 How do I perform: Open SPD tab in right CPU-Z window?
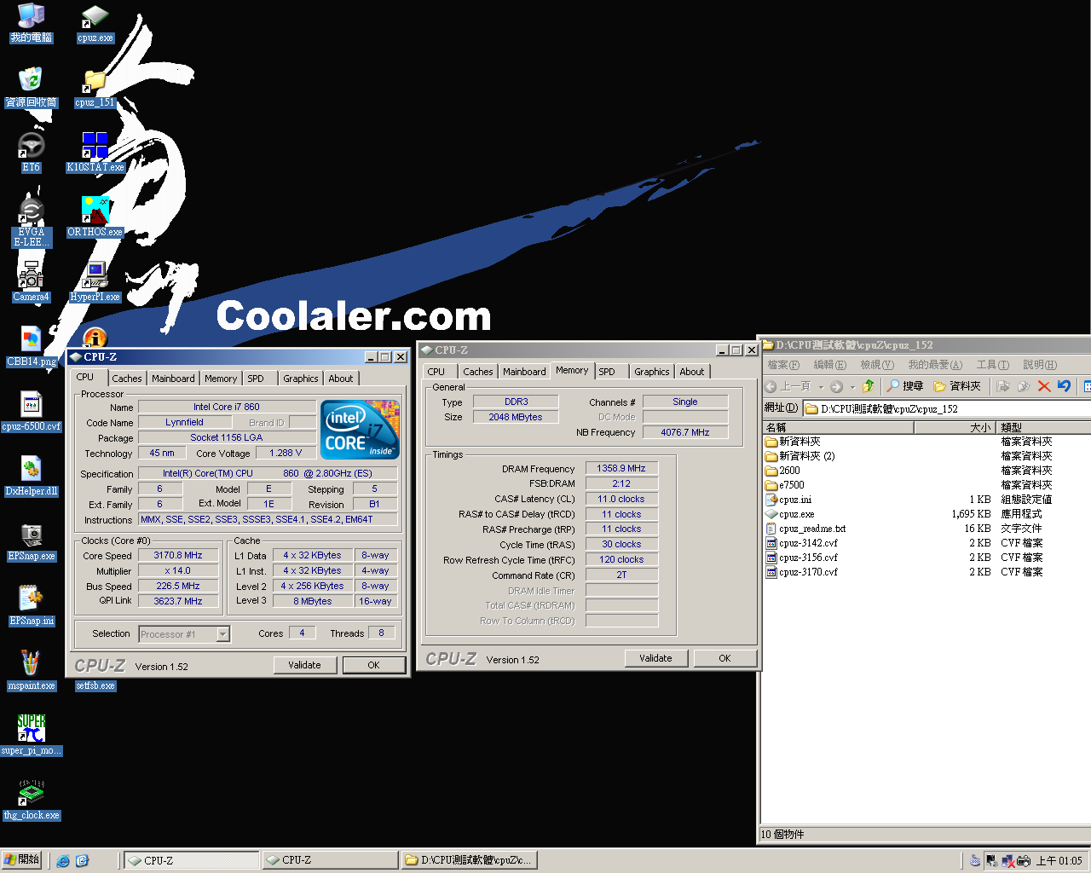tap(607, 372)
